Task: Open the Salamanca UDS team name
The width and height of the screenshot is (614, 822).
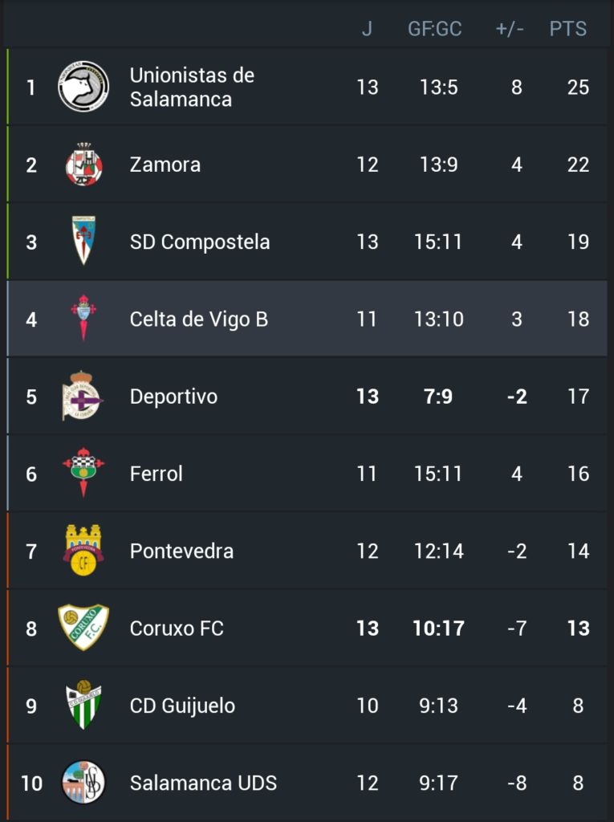Action: point(203,783)
